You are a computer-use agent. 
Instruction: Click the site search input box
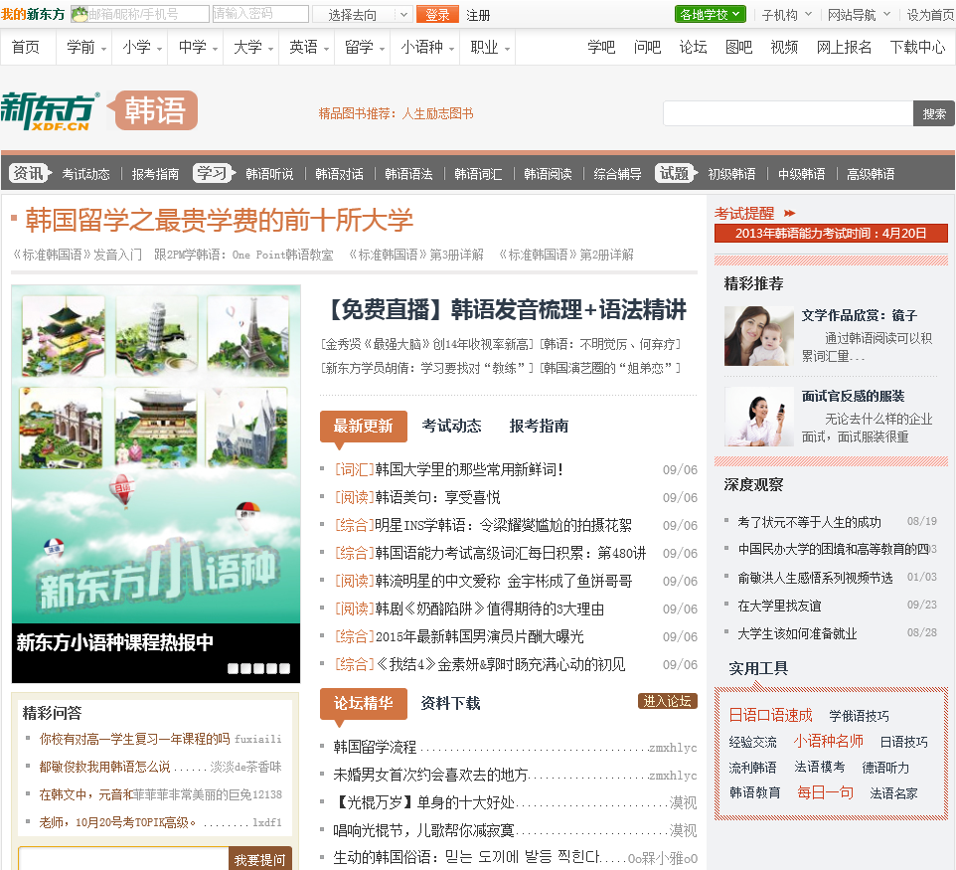point(788,113)
